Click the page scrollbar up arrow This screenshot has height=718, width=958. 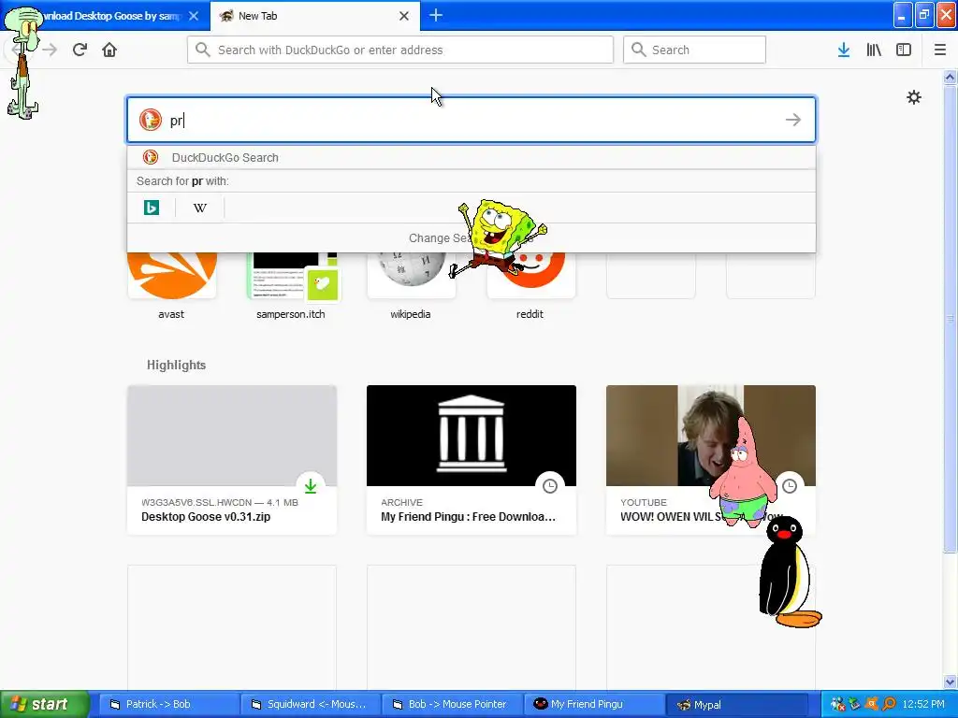(x=950, y=77)
